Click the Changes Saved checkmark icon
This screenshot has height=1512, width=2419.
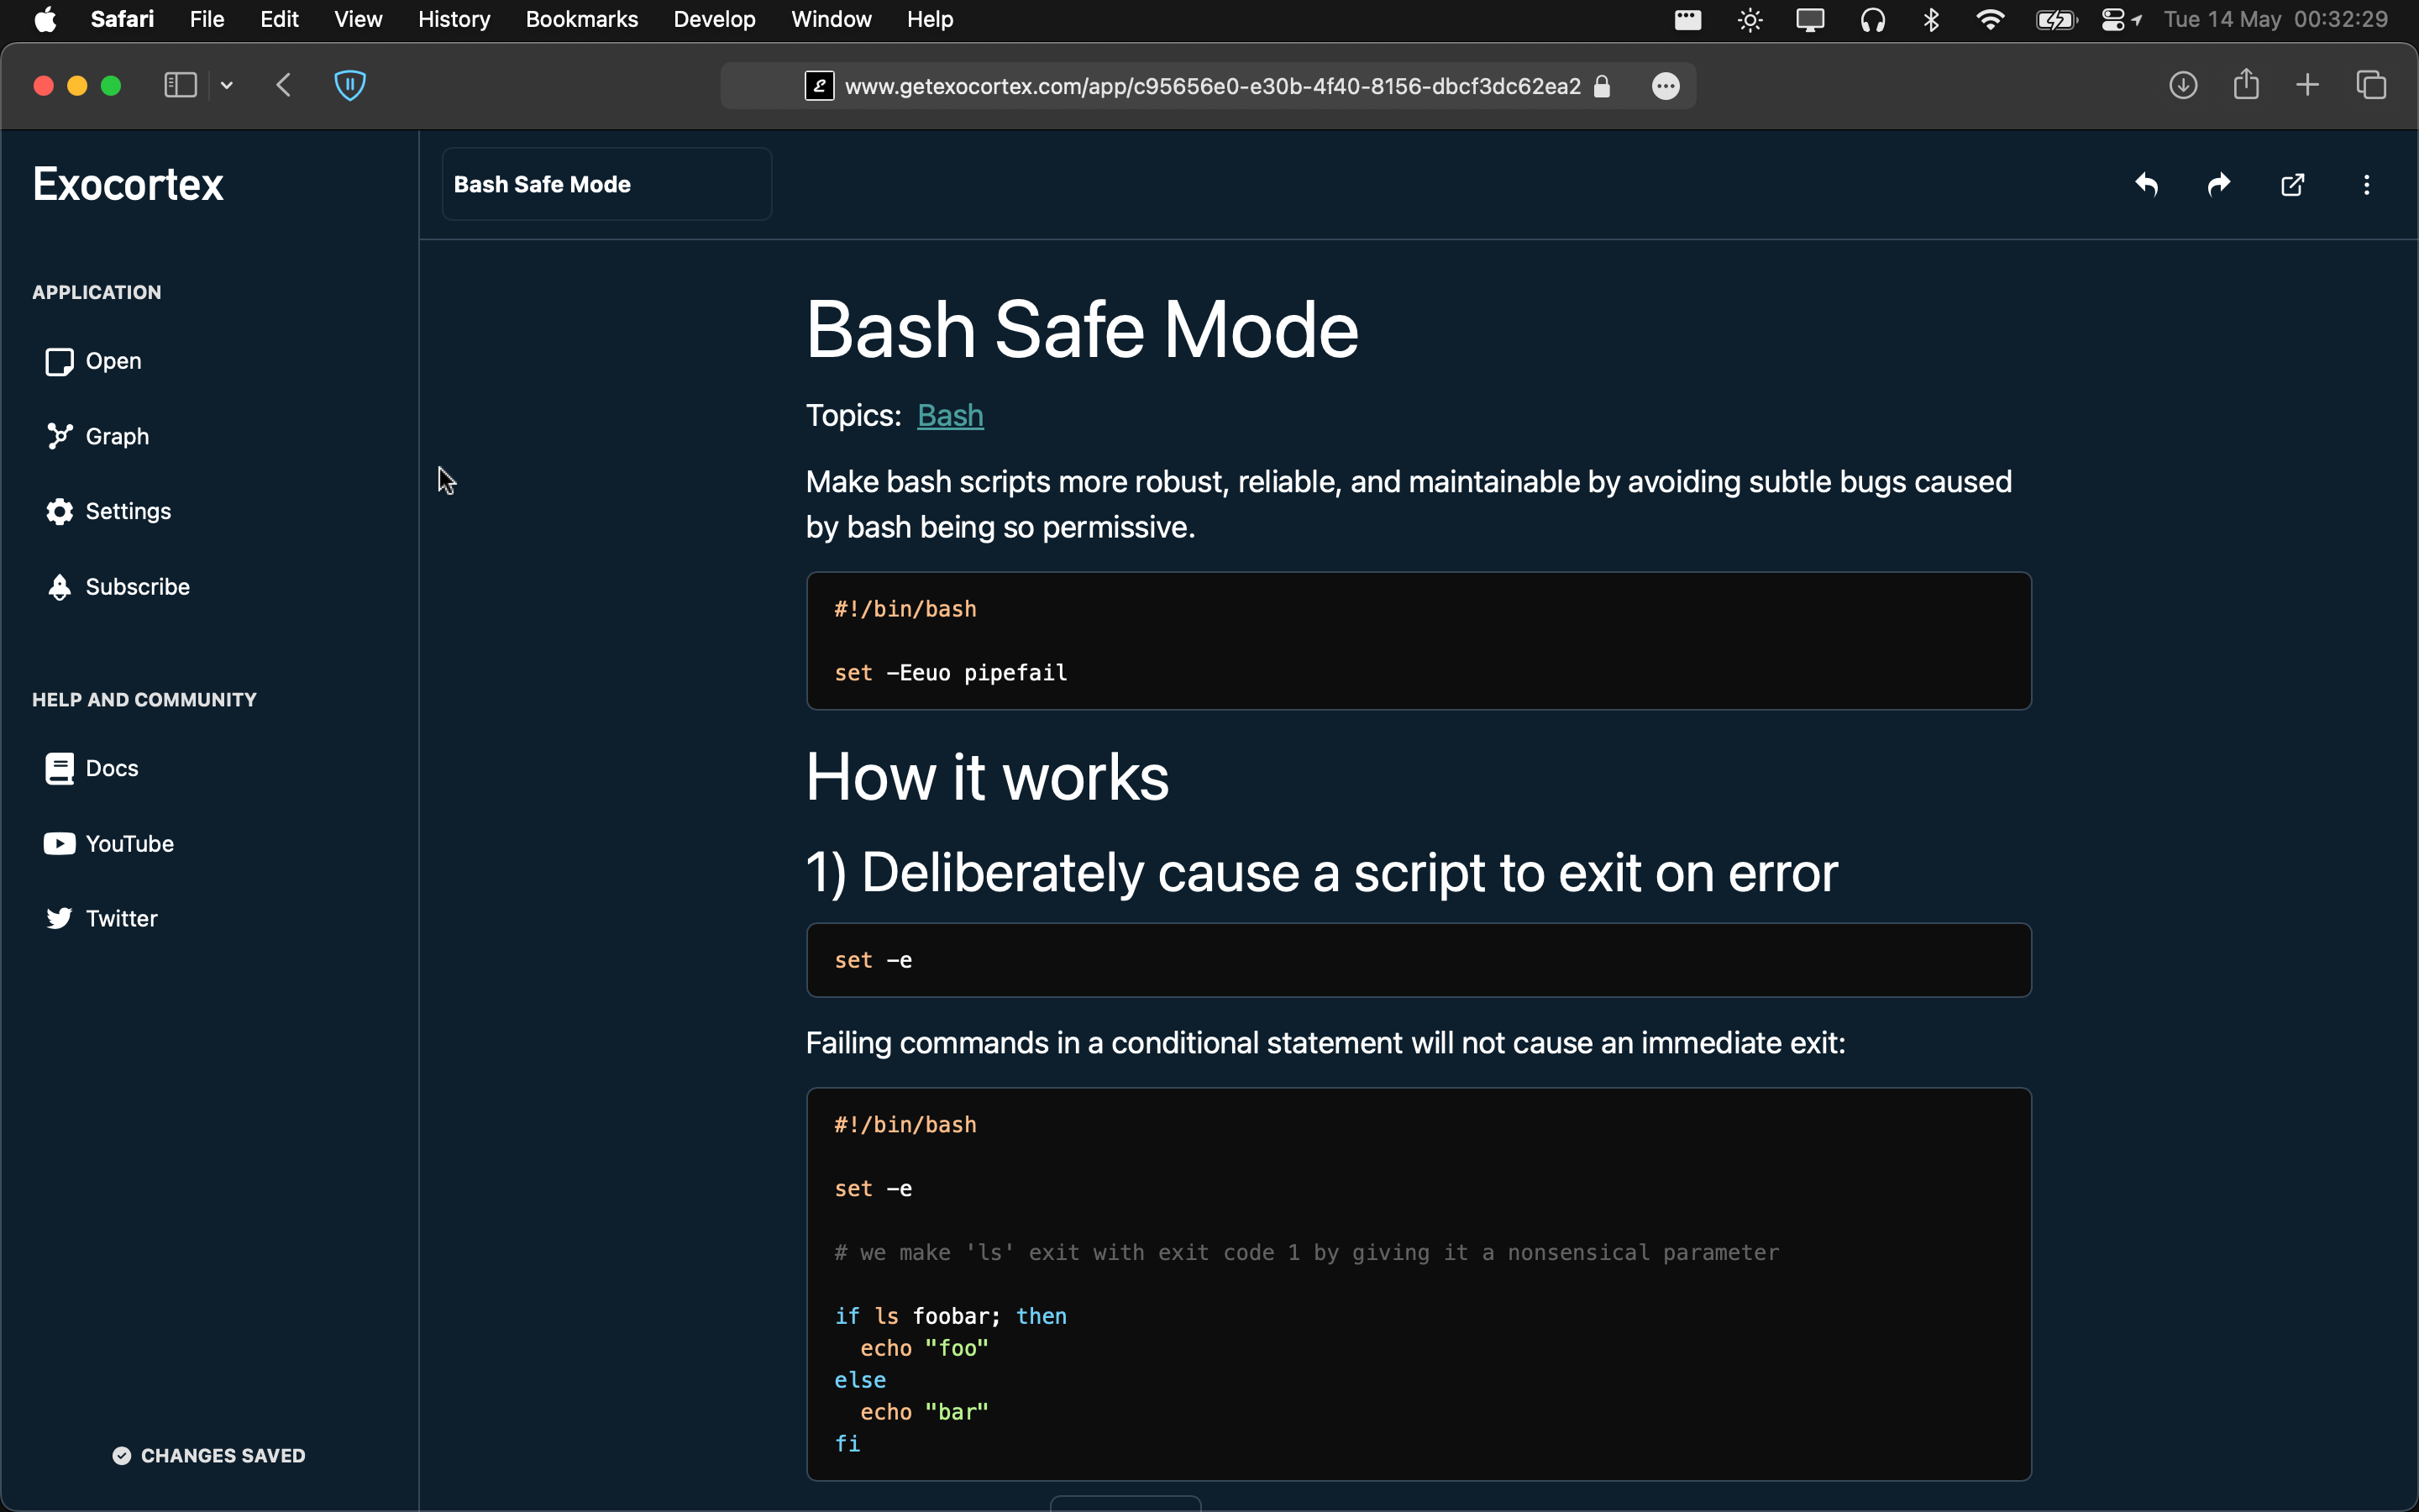coord(121,1456)
